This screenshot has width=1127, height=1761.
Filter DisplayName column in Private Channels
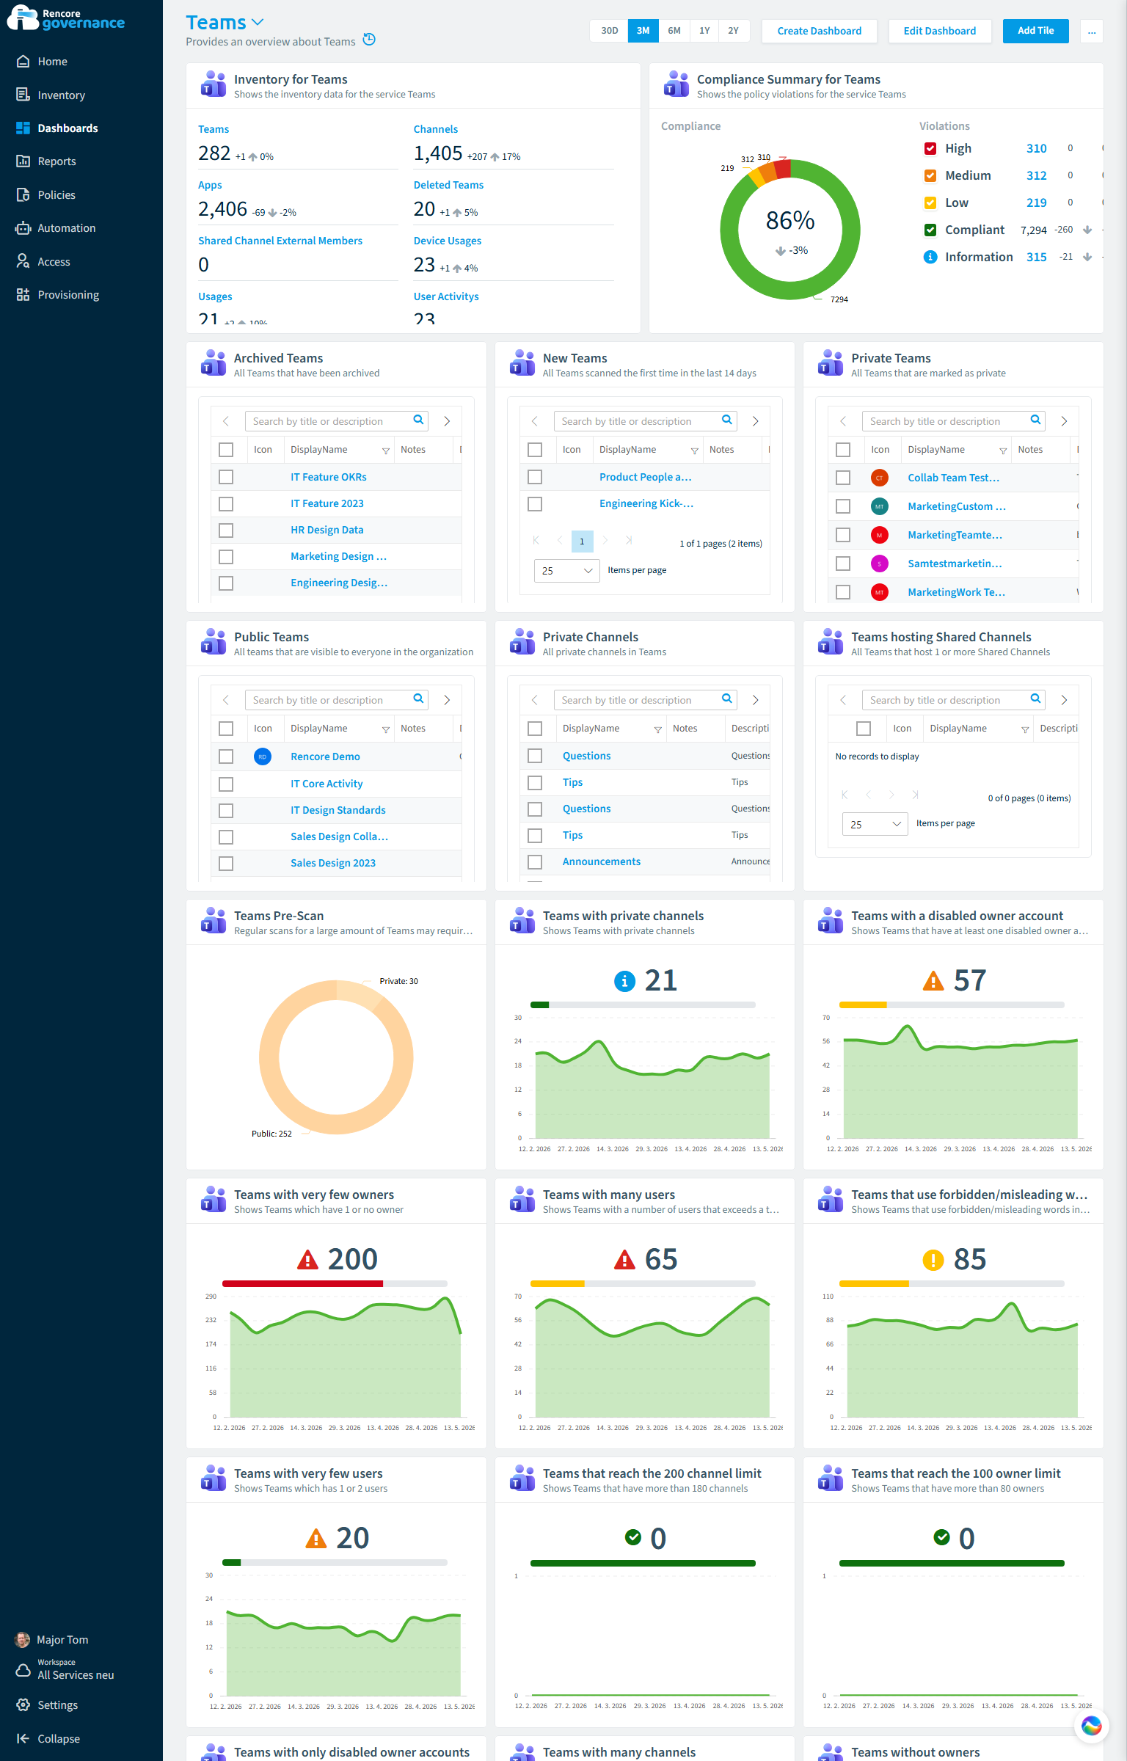click(x=657, y=729)
